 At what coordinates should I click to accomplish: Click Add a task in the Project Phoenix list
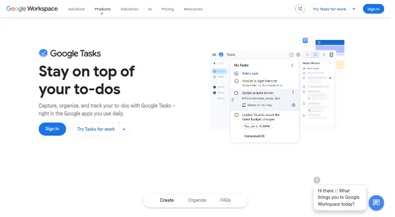[313, 69]
